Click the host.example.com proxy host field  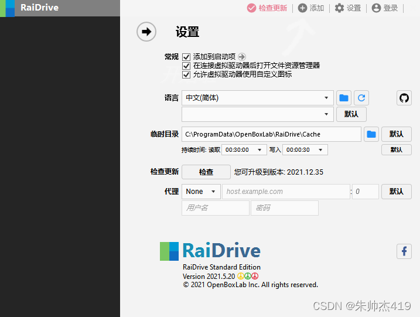[x=286, y=192]
